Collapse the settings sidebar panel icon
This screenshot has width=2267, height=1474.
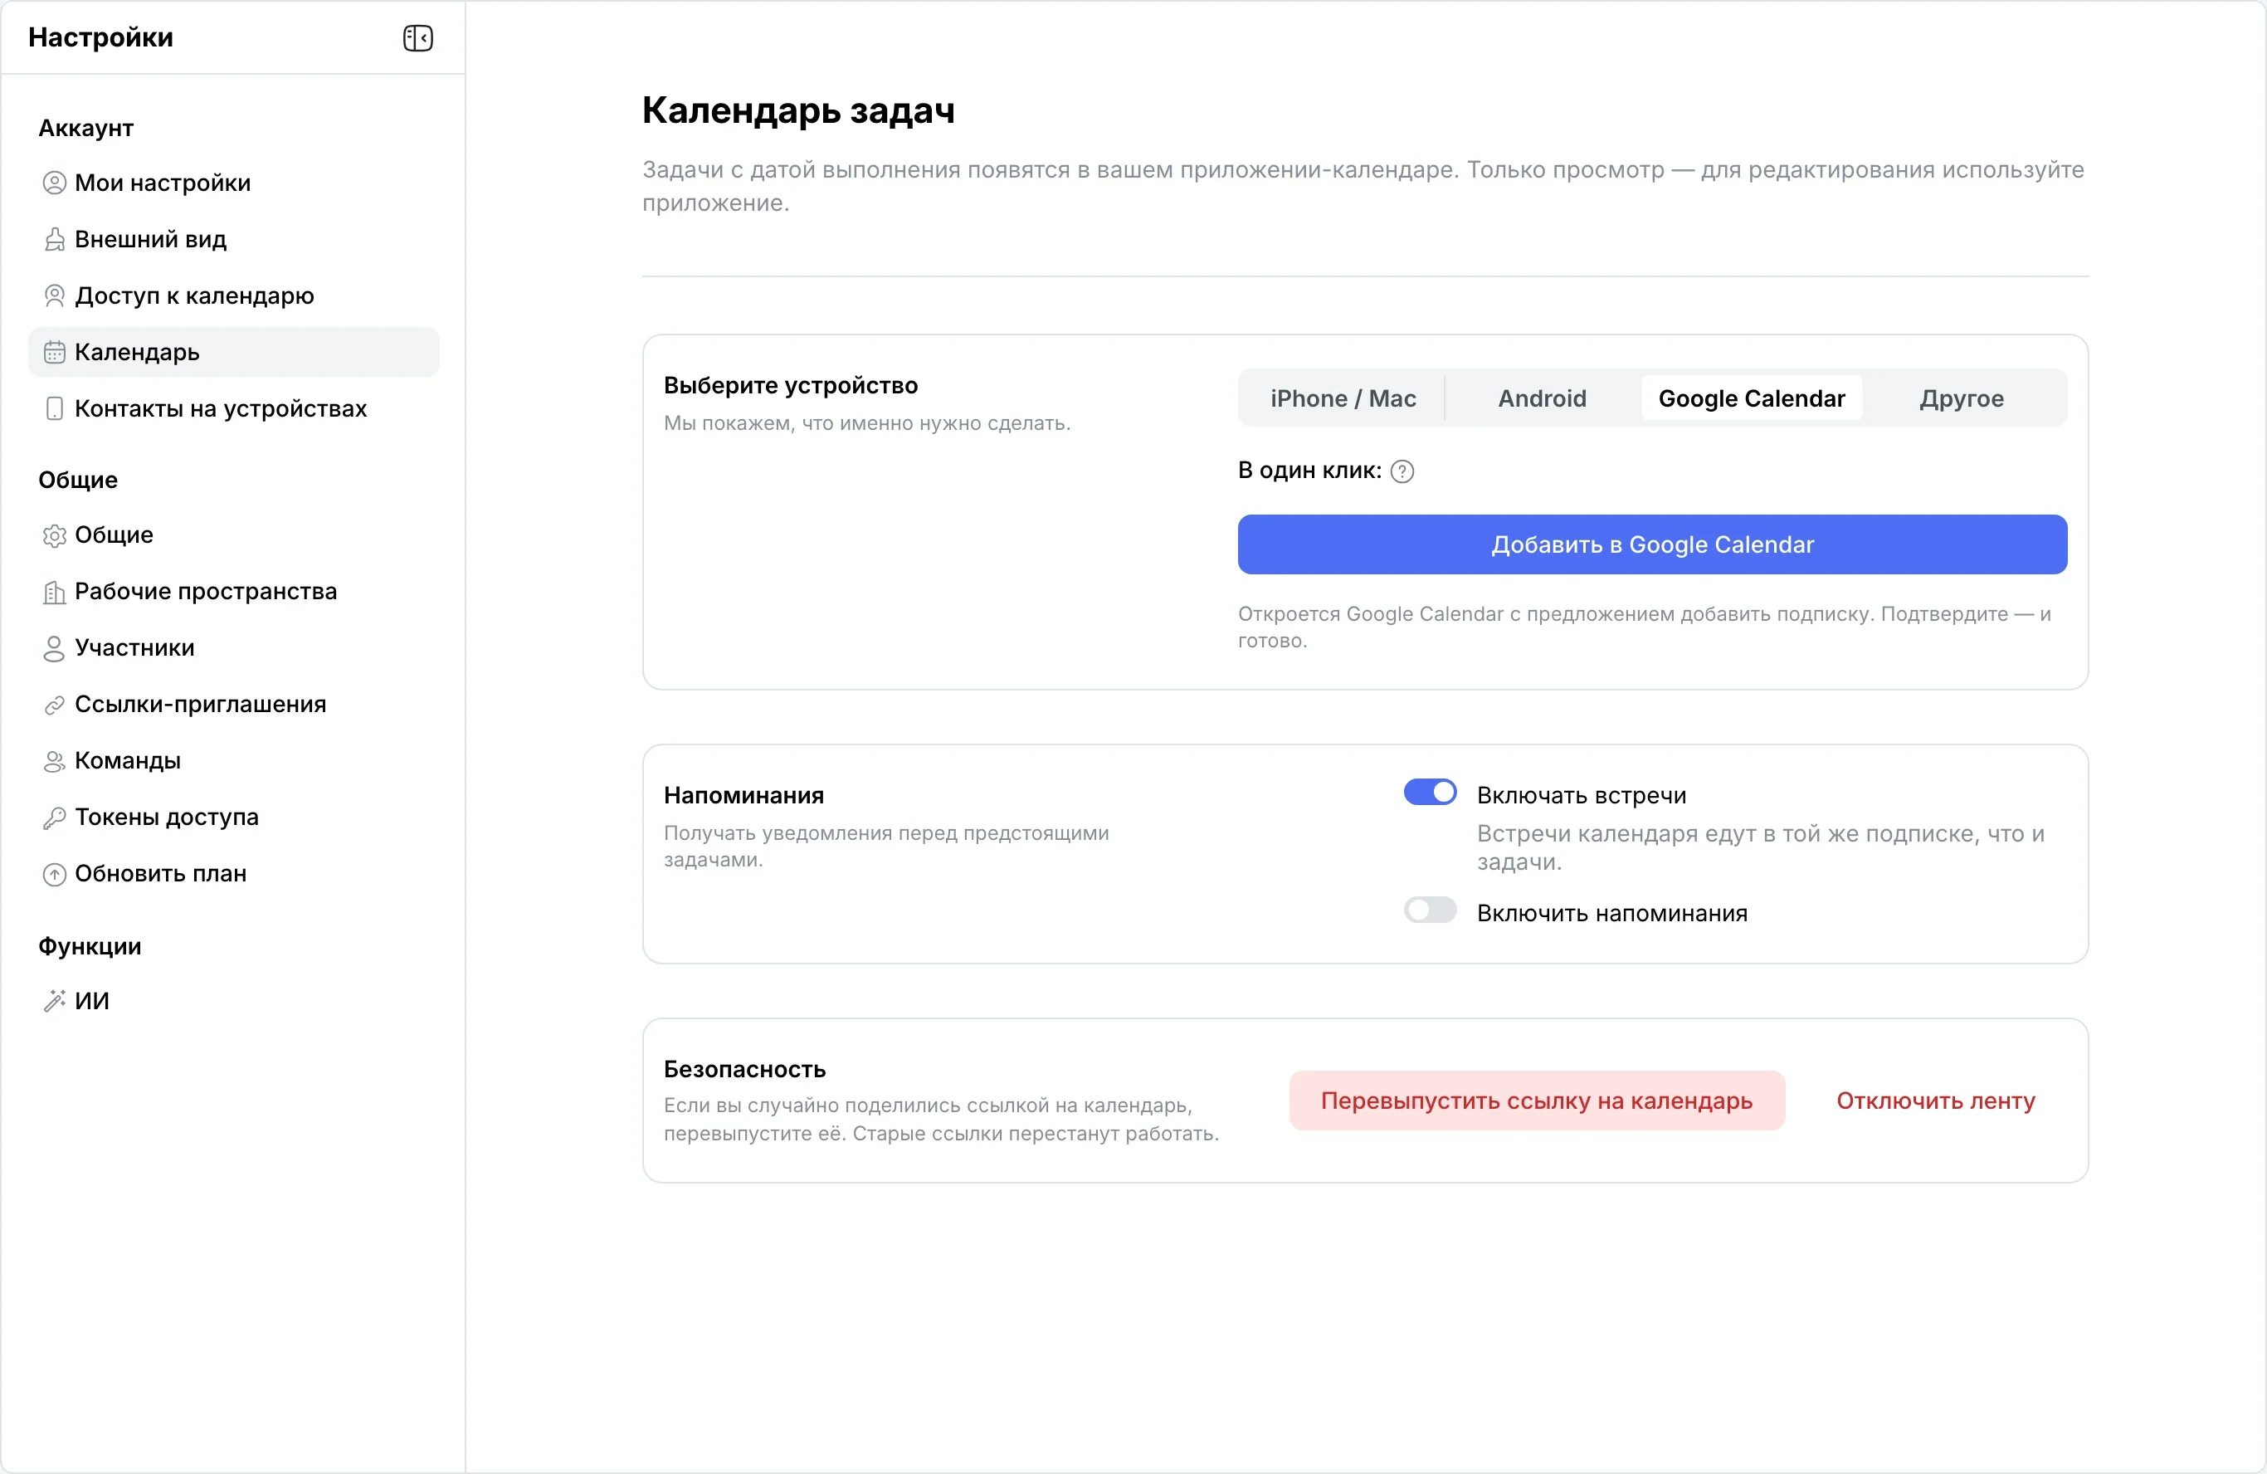(x=418, y=38)
